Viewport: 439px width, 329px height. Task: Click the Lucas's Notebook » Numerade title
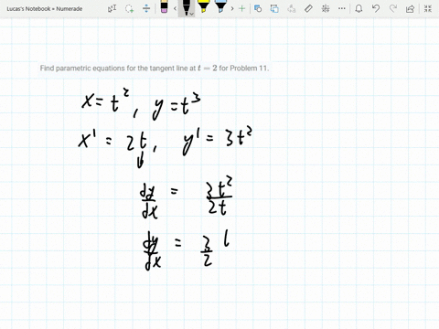click(x=45, y=9)
